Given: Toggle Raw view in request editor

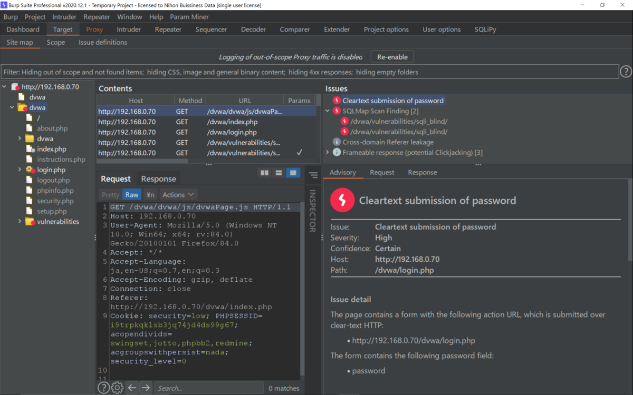Looking at the screenshot, I should [x=132, y=194].
